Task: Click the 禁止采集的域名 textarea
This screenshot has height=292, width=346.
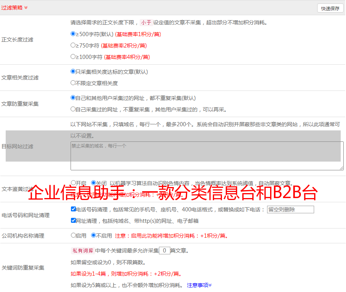Action: point(207,156)
